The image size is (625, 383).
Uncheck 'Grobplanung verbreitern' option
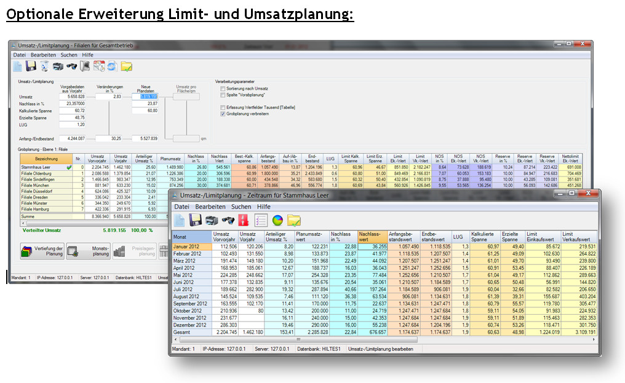[223, 114]
